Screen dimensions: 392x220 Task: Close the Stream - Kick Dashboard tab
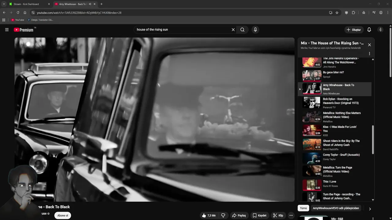(x=49, y=4)
